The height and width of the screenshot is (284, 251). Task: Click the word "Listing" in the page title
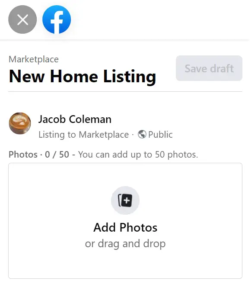pos(130,76)
